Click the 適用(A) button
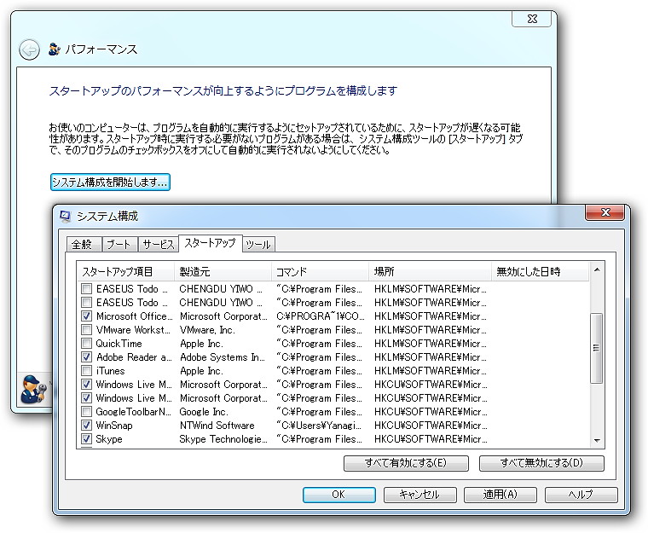648x533 pixels. coord(500,495)
